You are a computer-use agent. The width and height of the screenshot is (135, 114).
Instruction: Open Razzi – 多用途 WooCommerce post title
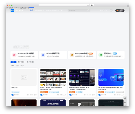pyautogui.click(x=51, y=88)
